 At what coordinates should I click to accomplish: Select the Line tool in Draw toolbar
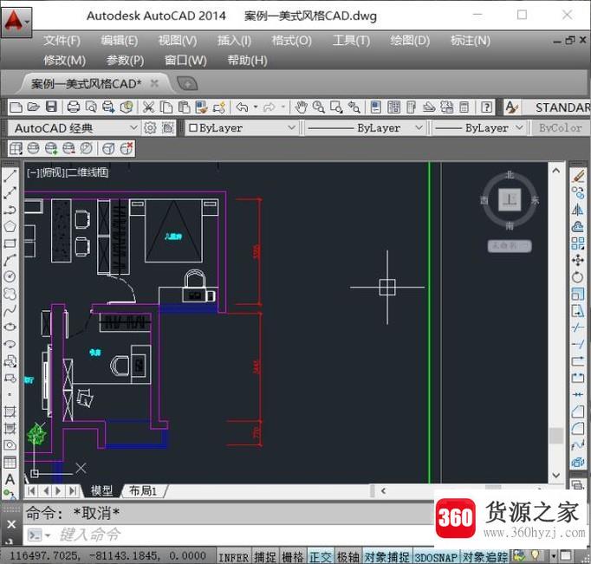[10, 177]
